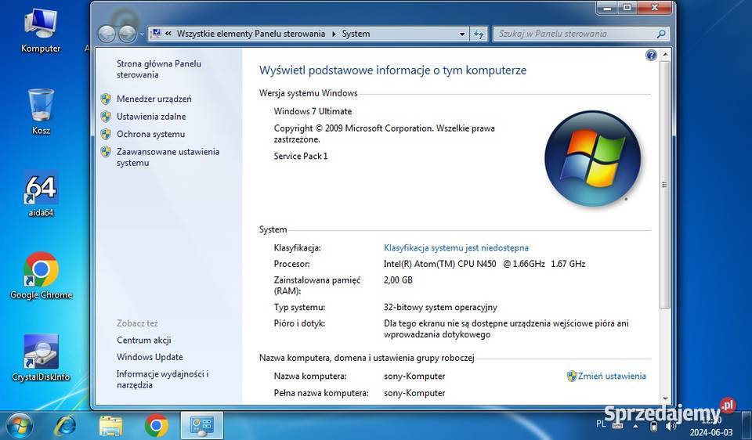Click sony-Komputer next to Pełna nazwa komputera
This screenshot has width=752, height=440.
tap(414, 393)
